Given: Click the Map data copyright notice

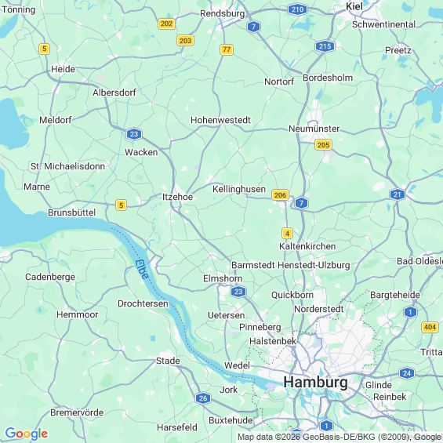Looking at the screenshot, I should pos(340,437).
